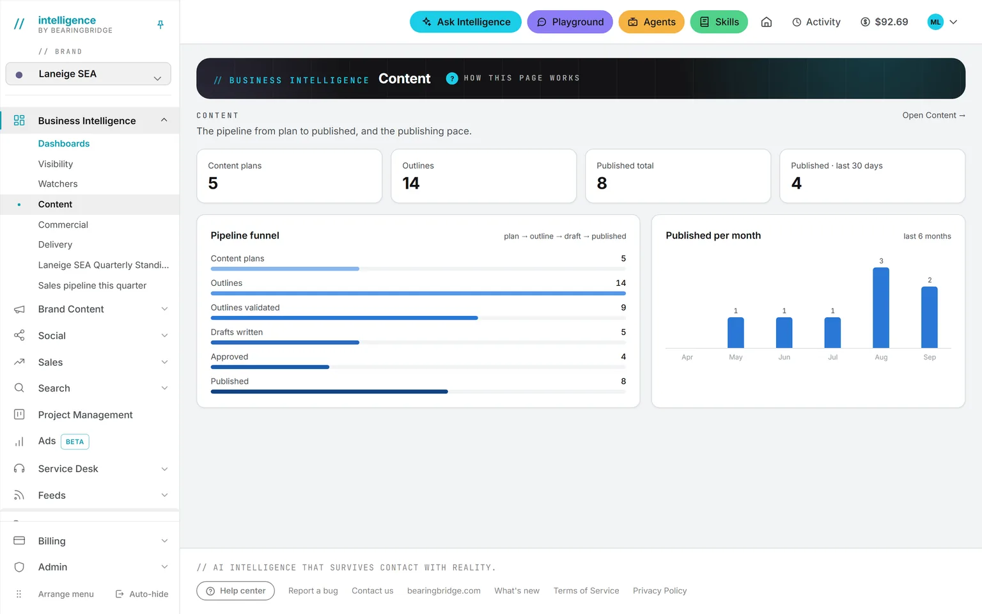Click the Outlines funnel progress bar
Viewport: 982px width, 614px height.
(418, 294)
